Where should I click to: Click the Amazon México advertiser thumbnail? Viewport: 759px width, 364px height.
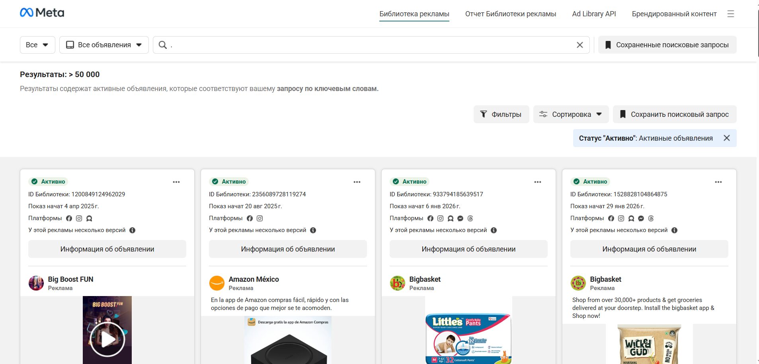point(217,283)
